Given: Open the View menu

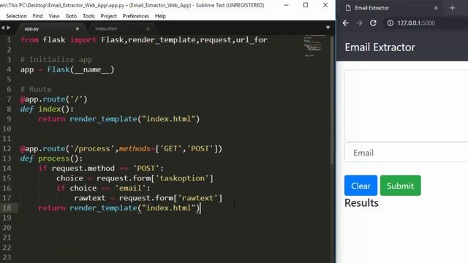Looking at the screenshot, I should point(54,16).
